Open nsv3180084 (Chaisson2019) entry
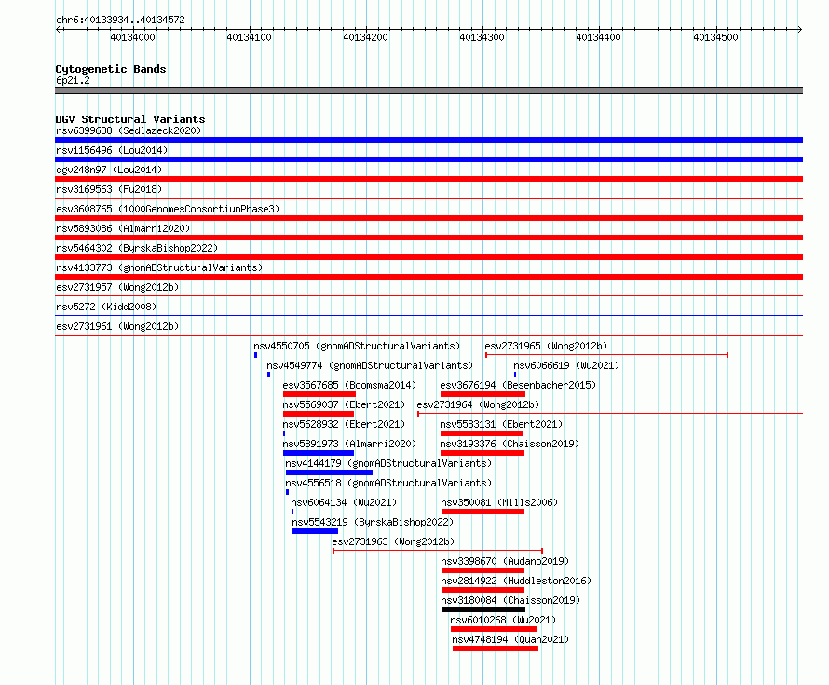Image resolution: width=829 pixels, height=685 pixels. tap(510, 600)
